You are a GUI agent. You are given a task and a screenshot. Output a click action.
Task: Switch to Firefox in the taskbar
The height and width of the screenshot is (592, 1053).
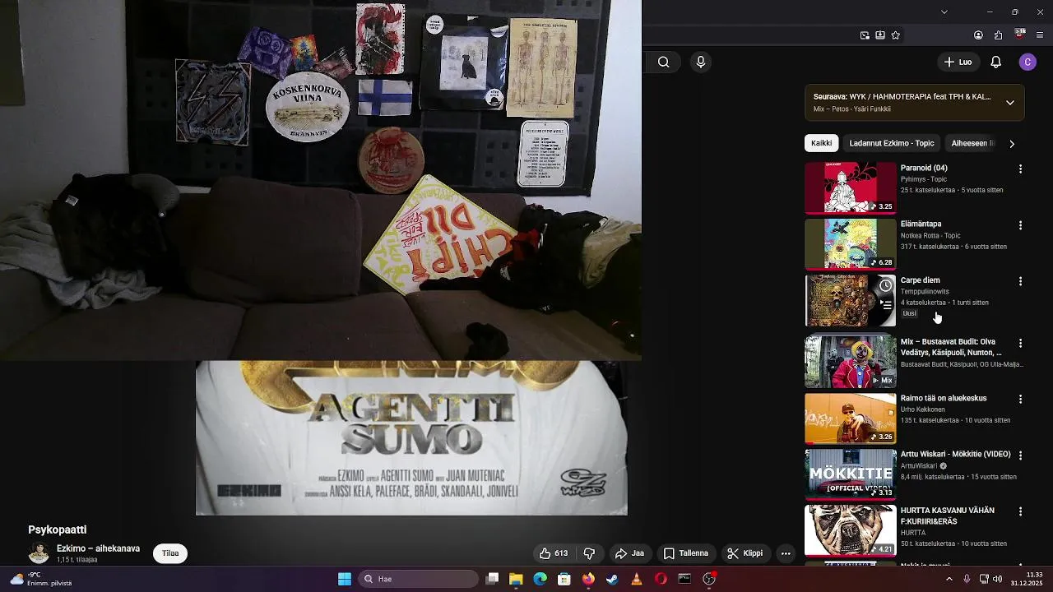[x=588, y=579]
